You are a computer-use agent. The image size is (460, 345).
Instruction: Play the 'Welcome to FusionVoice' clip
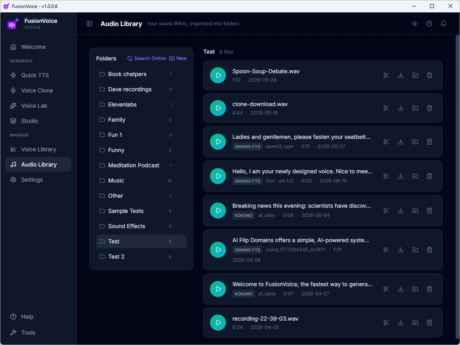coord(218,289)
